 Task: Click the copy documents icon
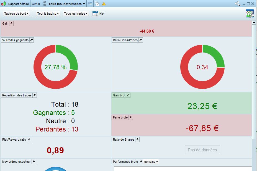pos(97,4)
